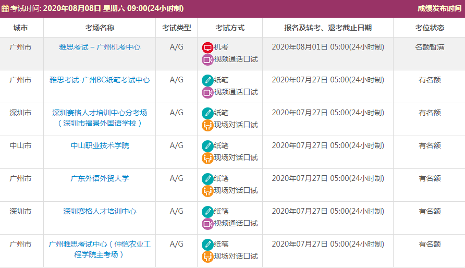Click the teal 纸笔 pencil icon for 广州BC纸笔考试中心
The height and width of the screenshot is (268, 465).
coord(207,80)
